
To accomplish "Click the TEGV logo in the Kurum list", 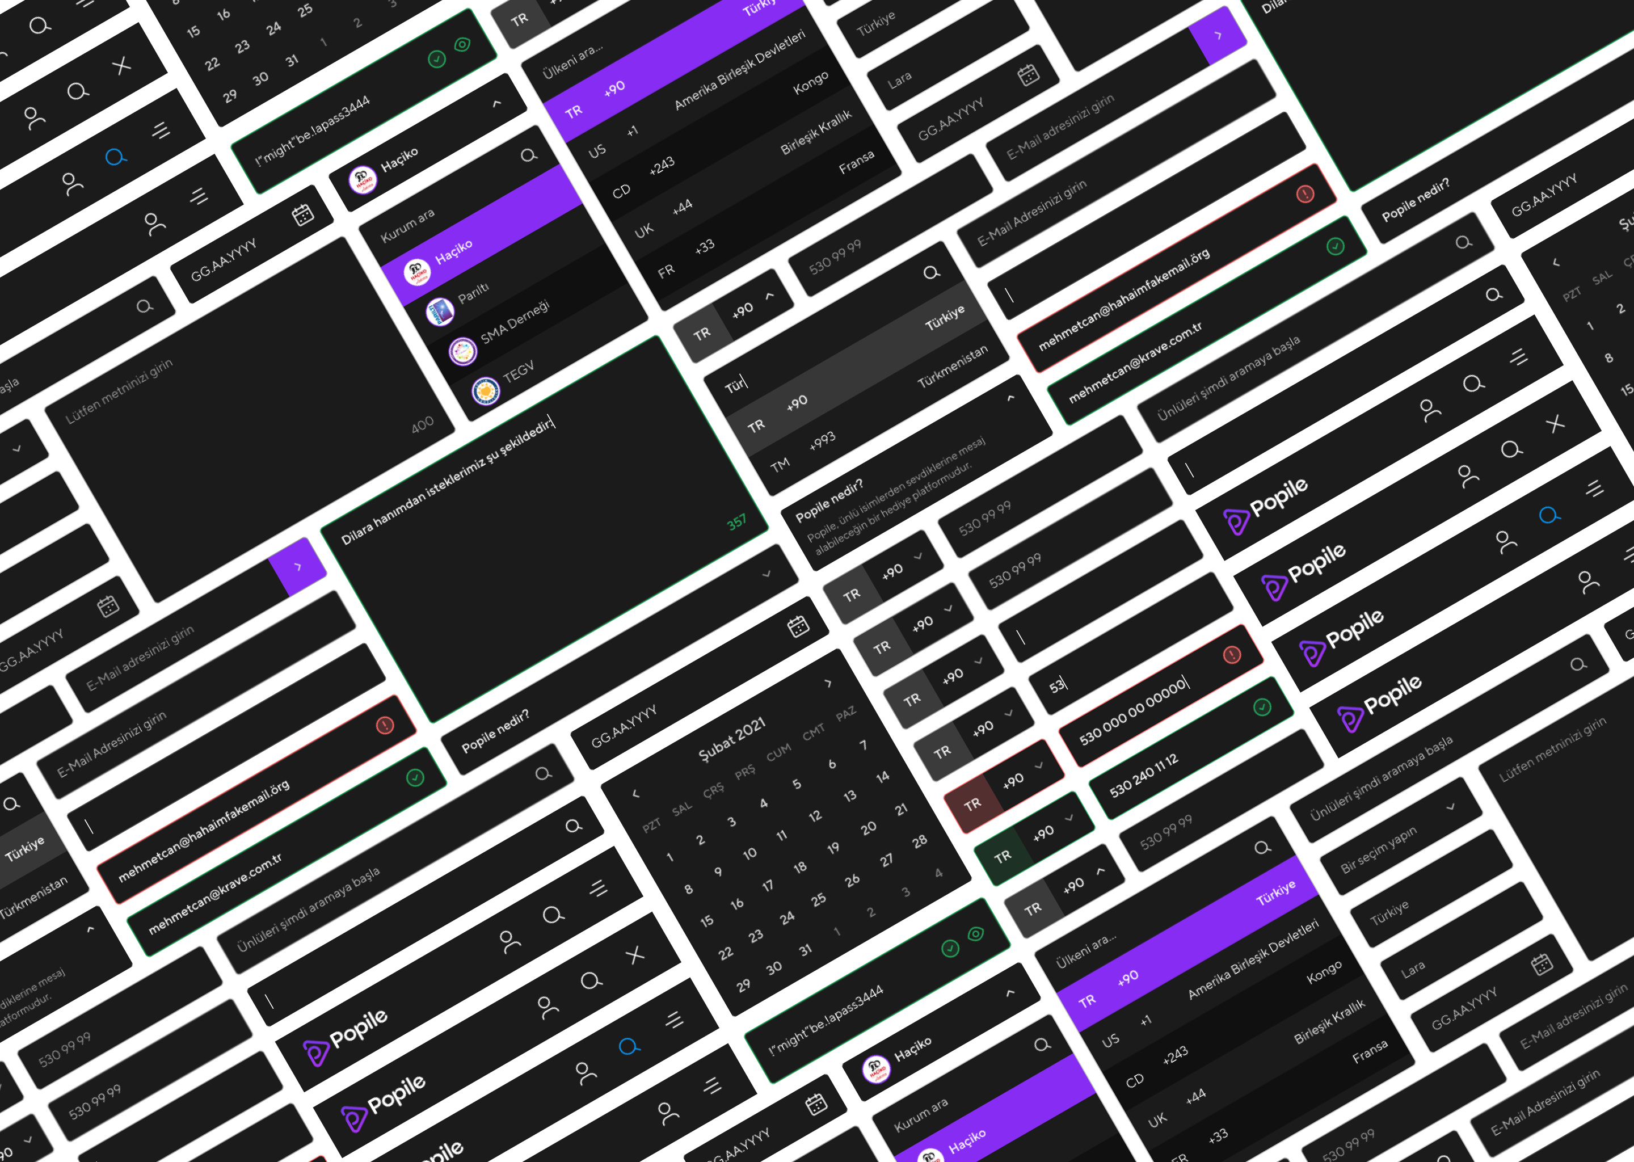I will click(486, 391).
